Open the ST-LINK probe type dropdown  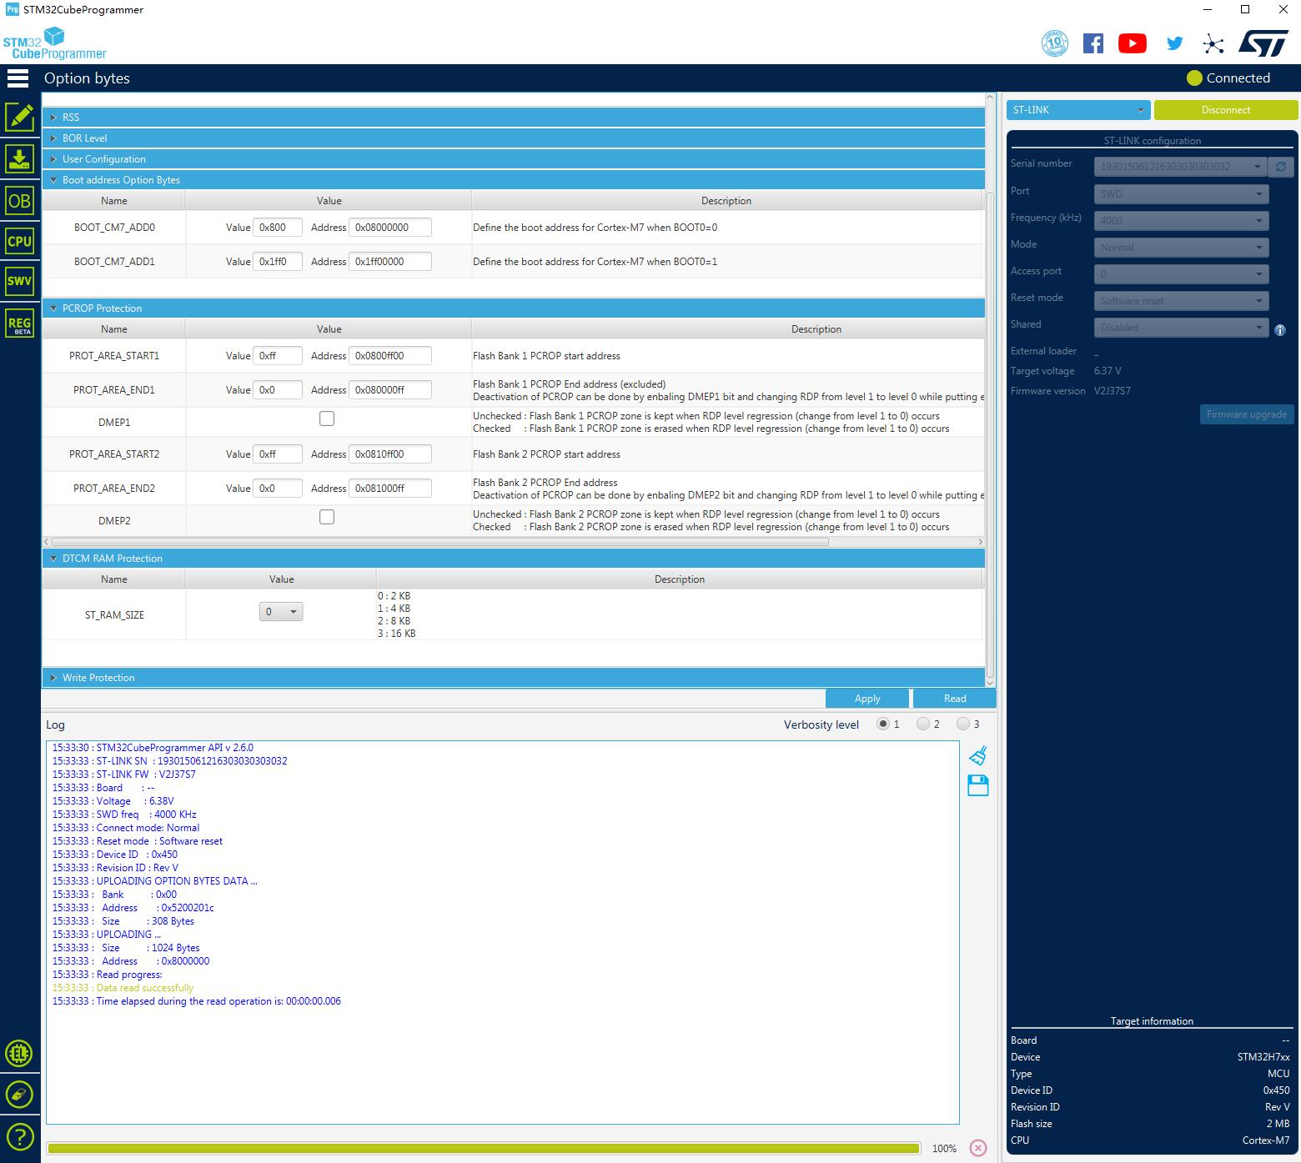click(x=1078, y=110)
